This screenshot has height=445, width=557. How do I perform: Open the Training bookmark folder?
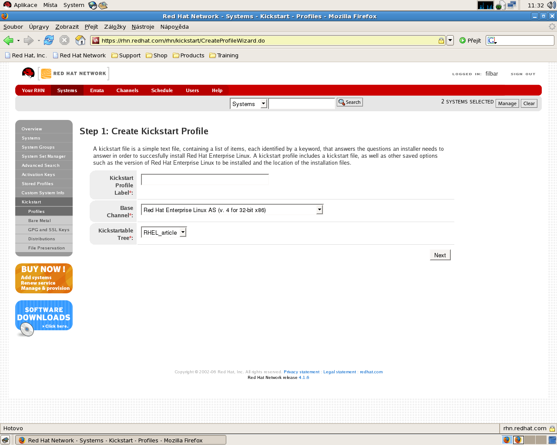click(x=224, y=55)
